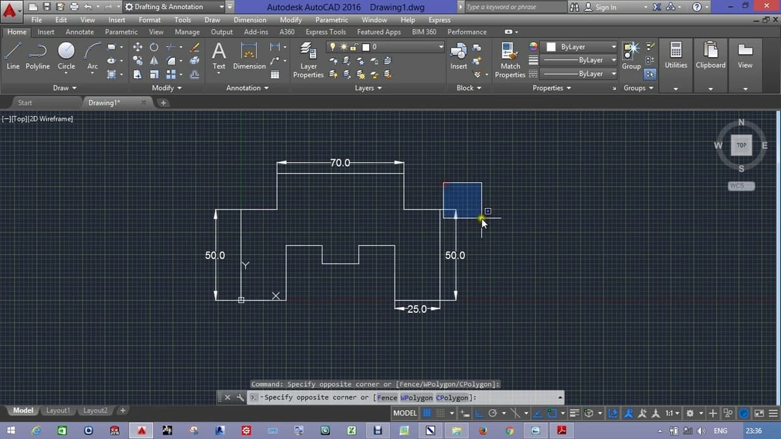The width and height of the screenshot is (781, 439).
Task: Toggle drawing grid display in status bar
Action: coord(428,413)
